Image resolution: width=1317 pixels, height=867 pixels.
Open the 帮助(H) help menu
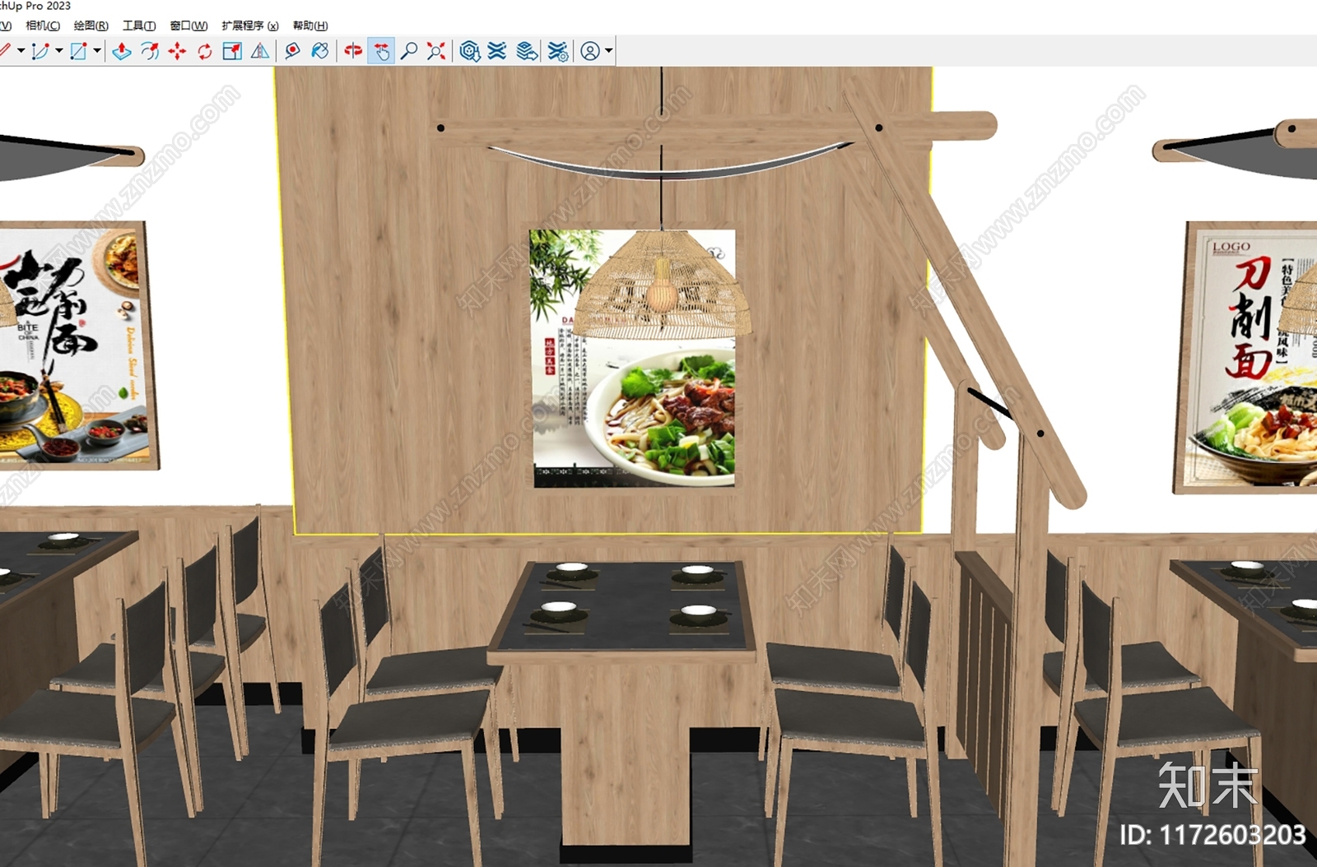310,25
